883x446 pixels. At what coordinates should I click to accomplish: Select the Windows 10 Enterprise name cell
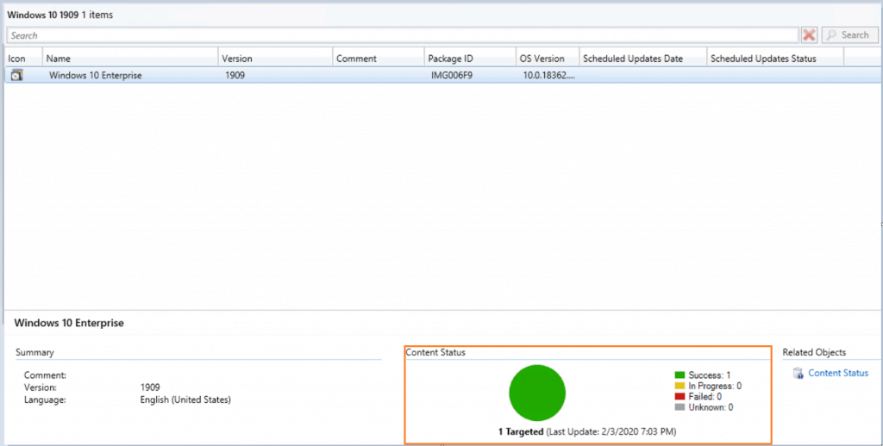point(95,76)
